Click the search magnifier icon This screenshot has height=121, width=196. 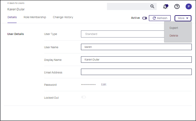152,6
